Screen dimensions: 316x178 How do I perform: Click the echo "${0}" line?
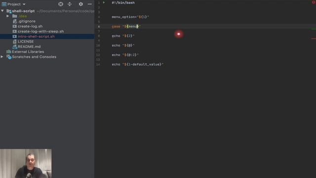point(123,45)
